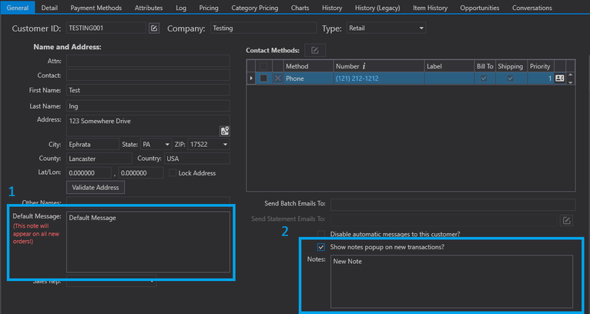Screen dimensions: 590x314
Task: Uncheck Show notes popup on new transactions
Action: [x=321, y=247]
